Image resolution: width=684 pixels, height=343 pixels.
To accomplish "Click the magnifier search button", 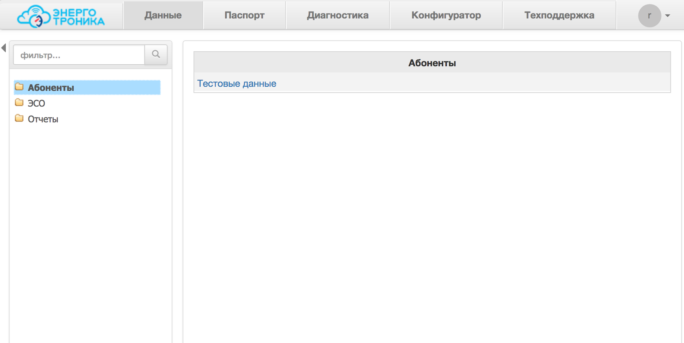I will (156, 55).
